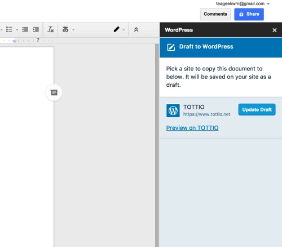Click the right indent ruler marker
The width and height of the screenshot is (282, 247).
(x=14, y=41)
